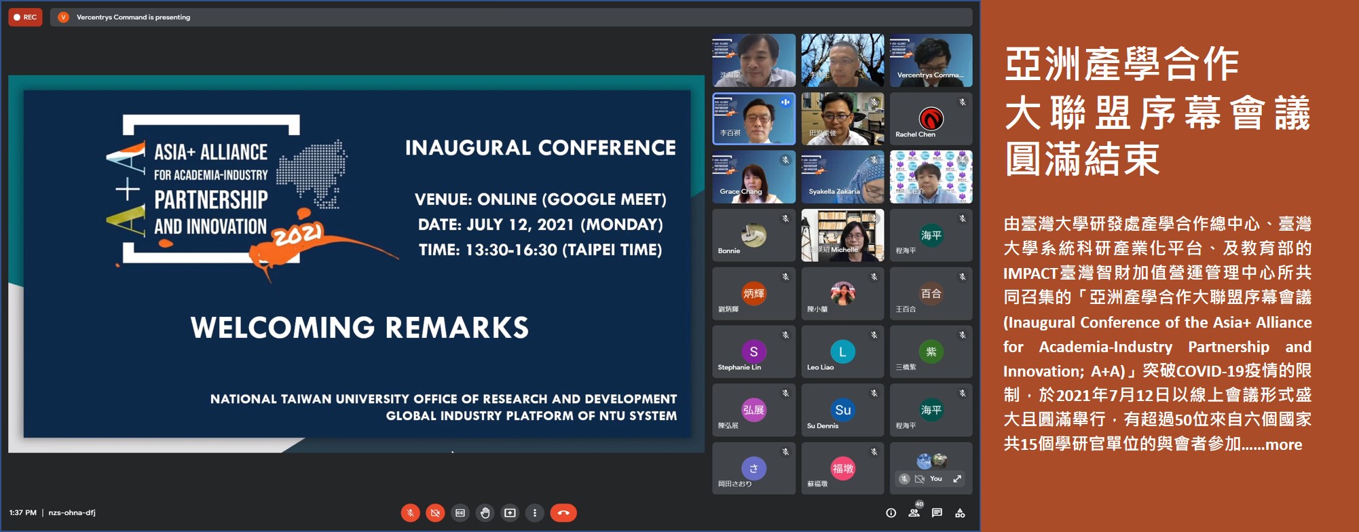Click the speaking indicator on 李百祺's tile

(785, 102)
